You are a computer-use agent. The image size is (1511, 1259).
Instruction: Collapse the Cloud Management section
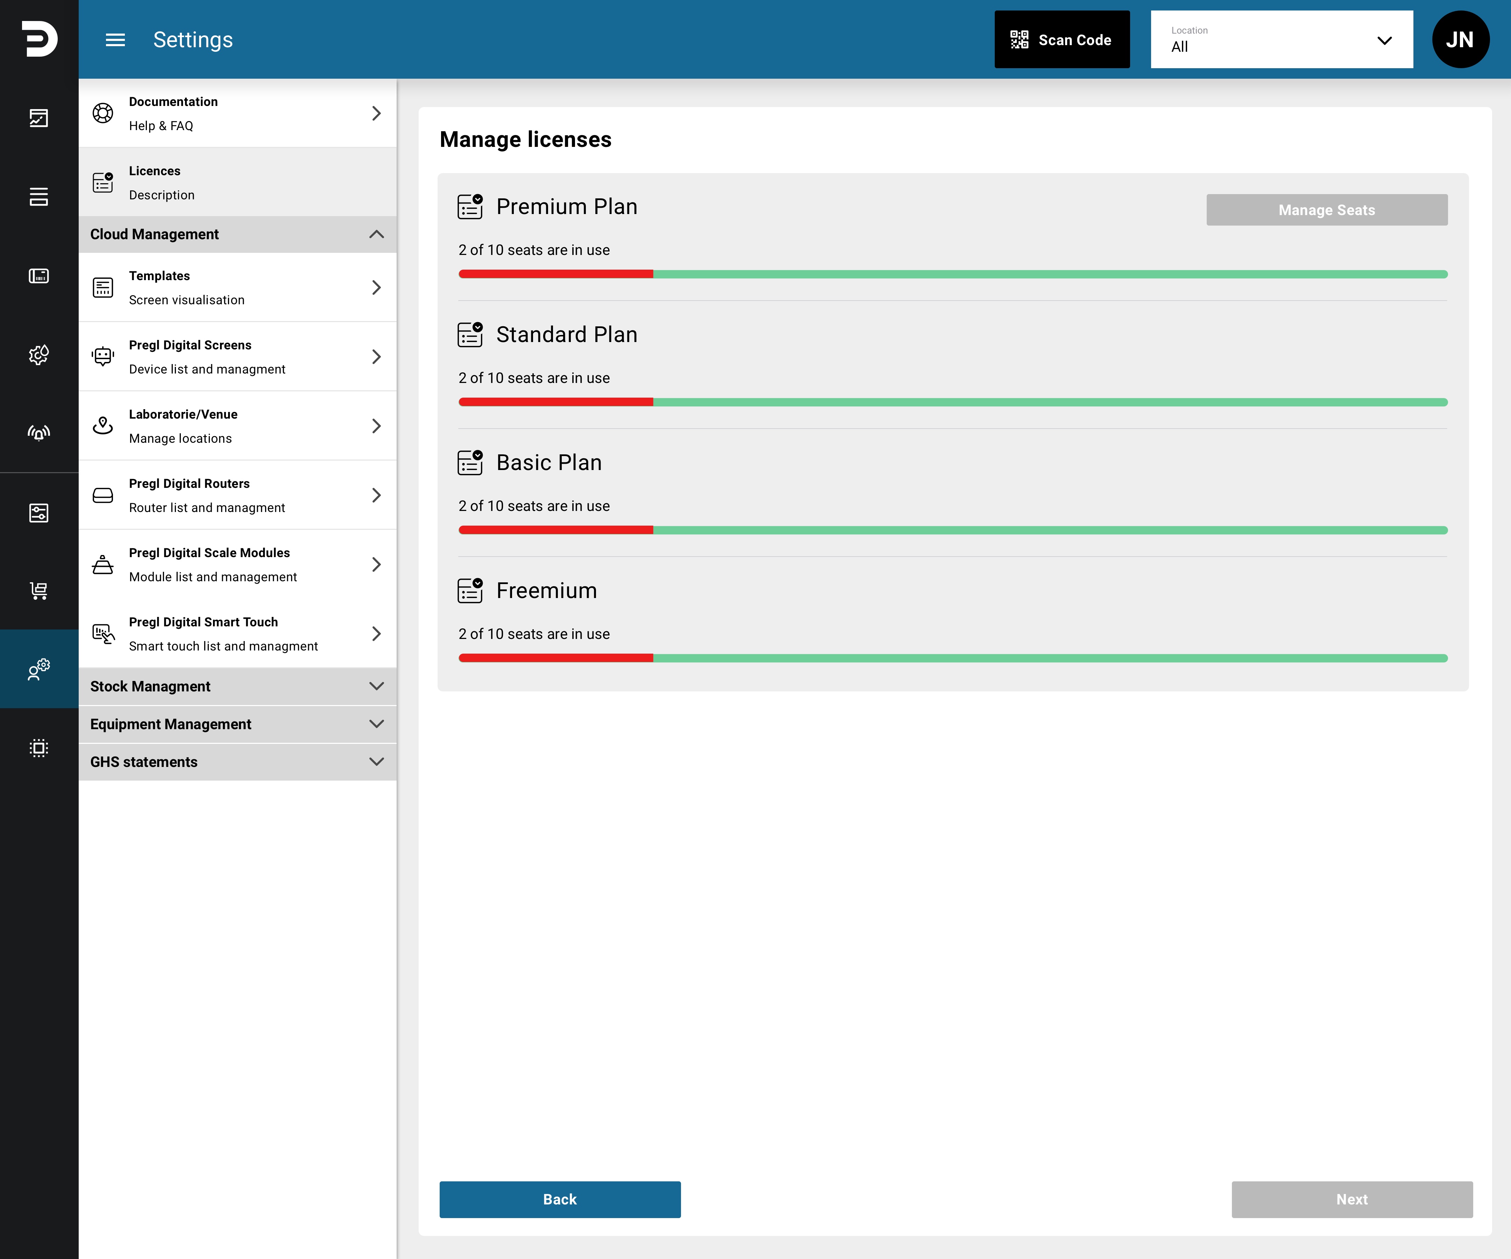click(x=237, y=235)
